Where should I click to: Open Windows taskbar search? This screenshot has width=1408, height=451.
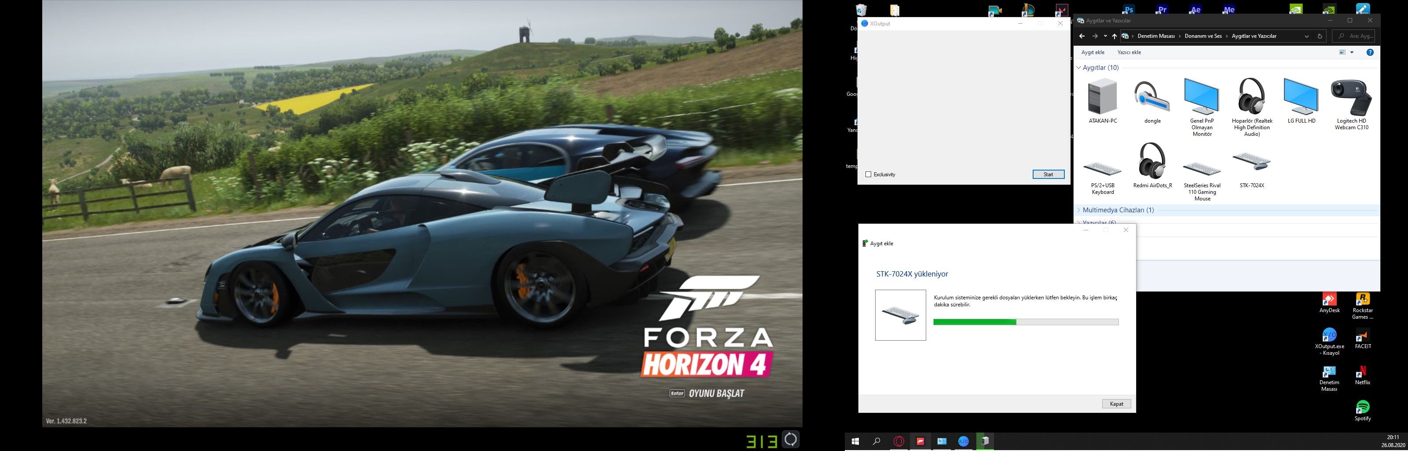(877, 441)
